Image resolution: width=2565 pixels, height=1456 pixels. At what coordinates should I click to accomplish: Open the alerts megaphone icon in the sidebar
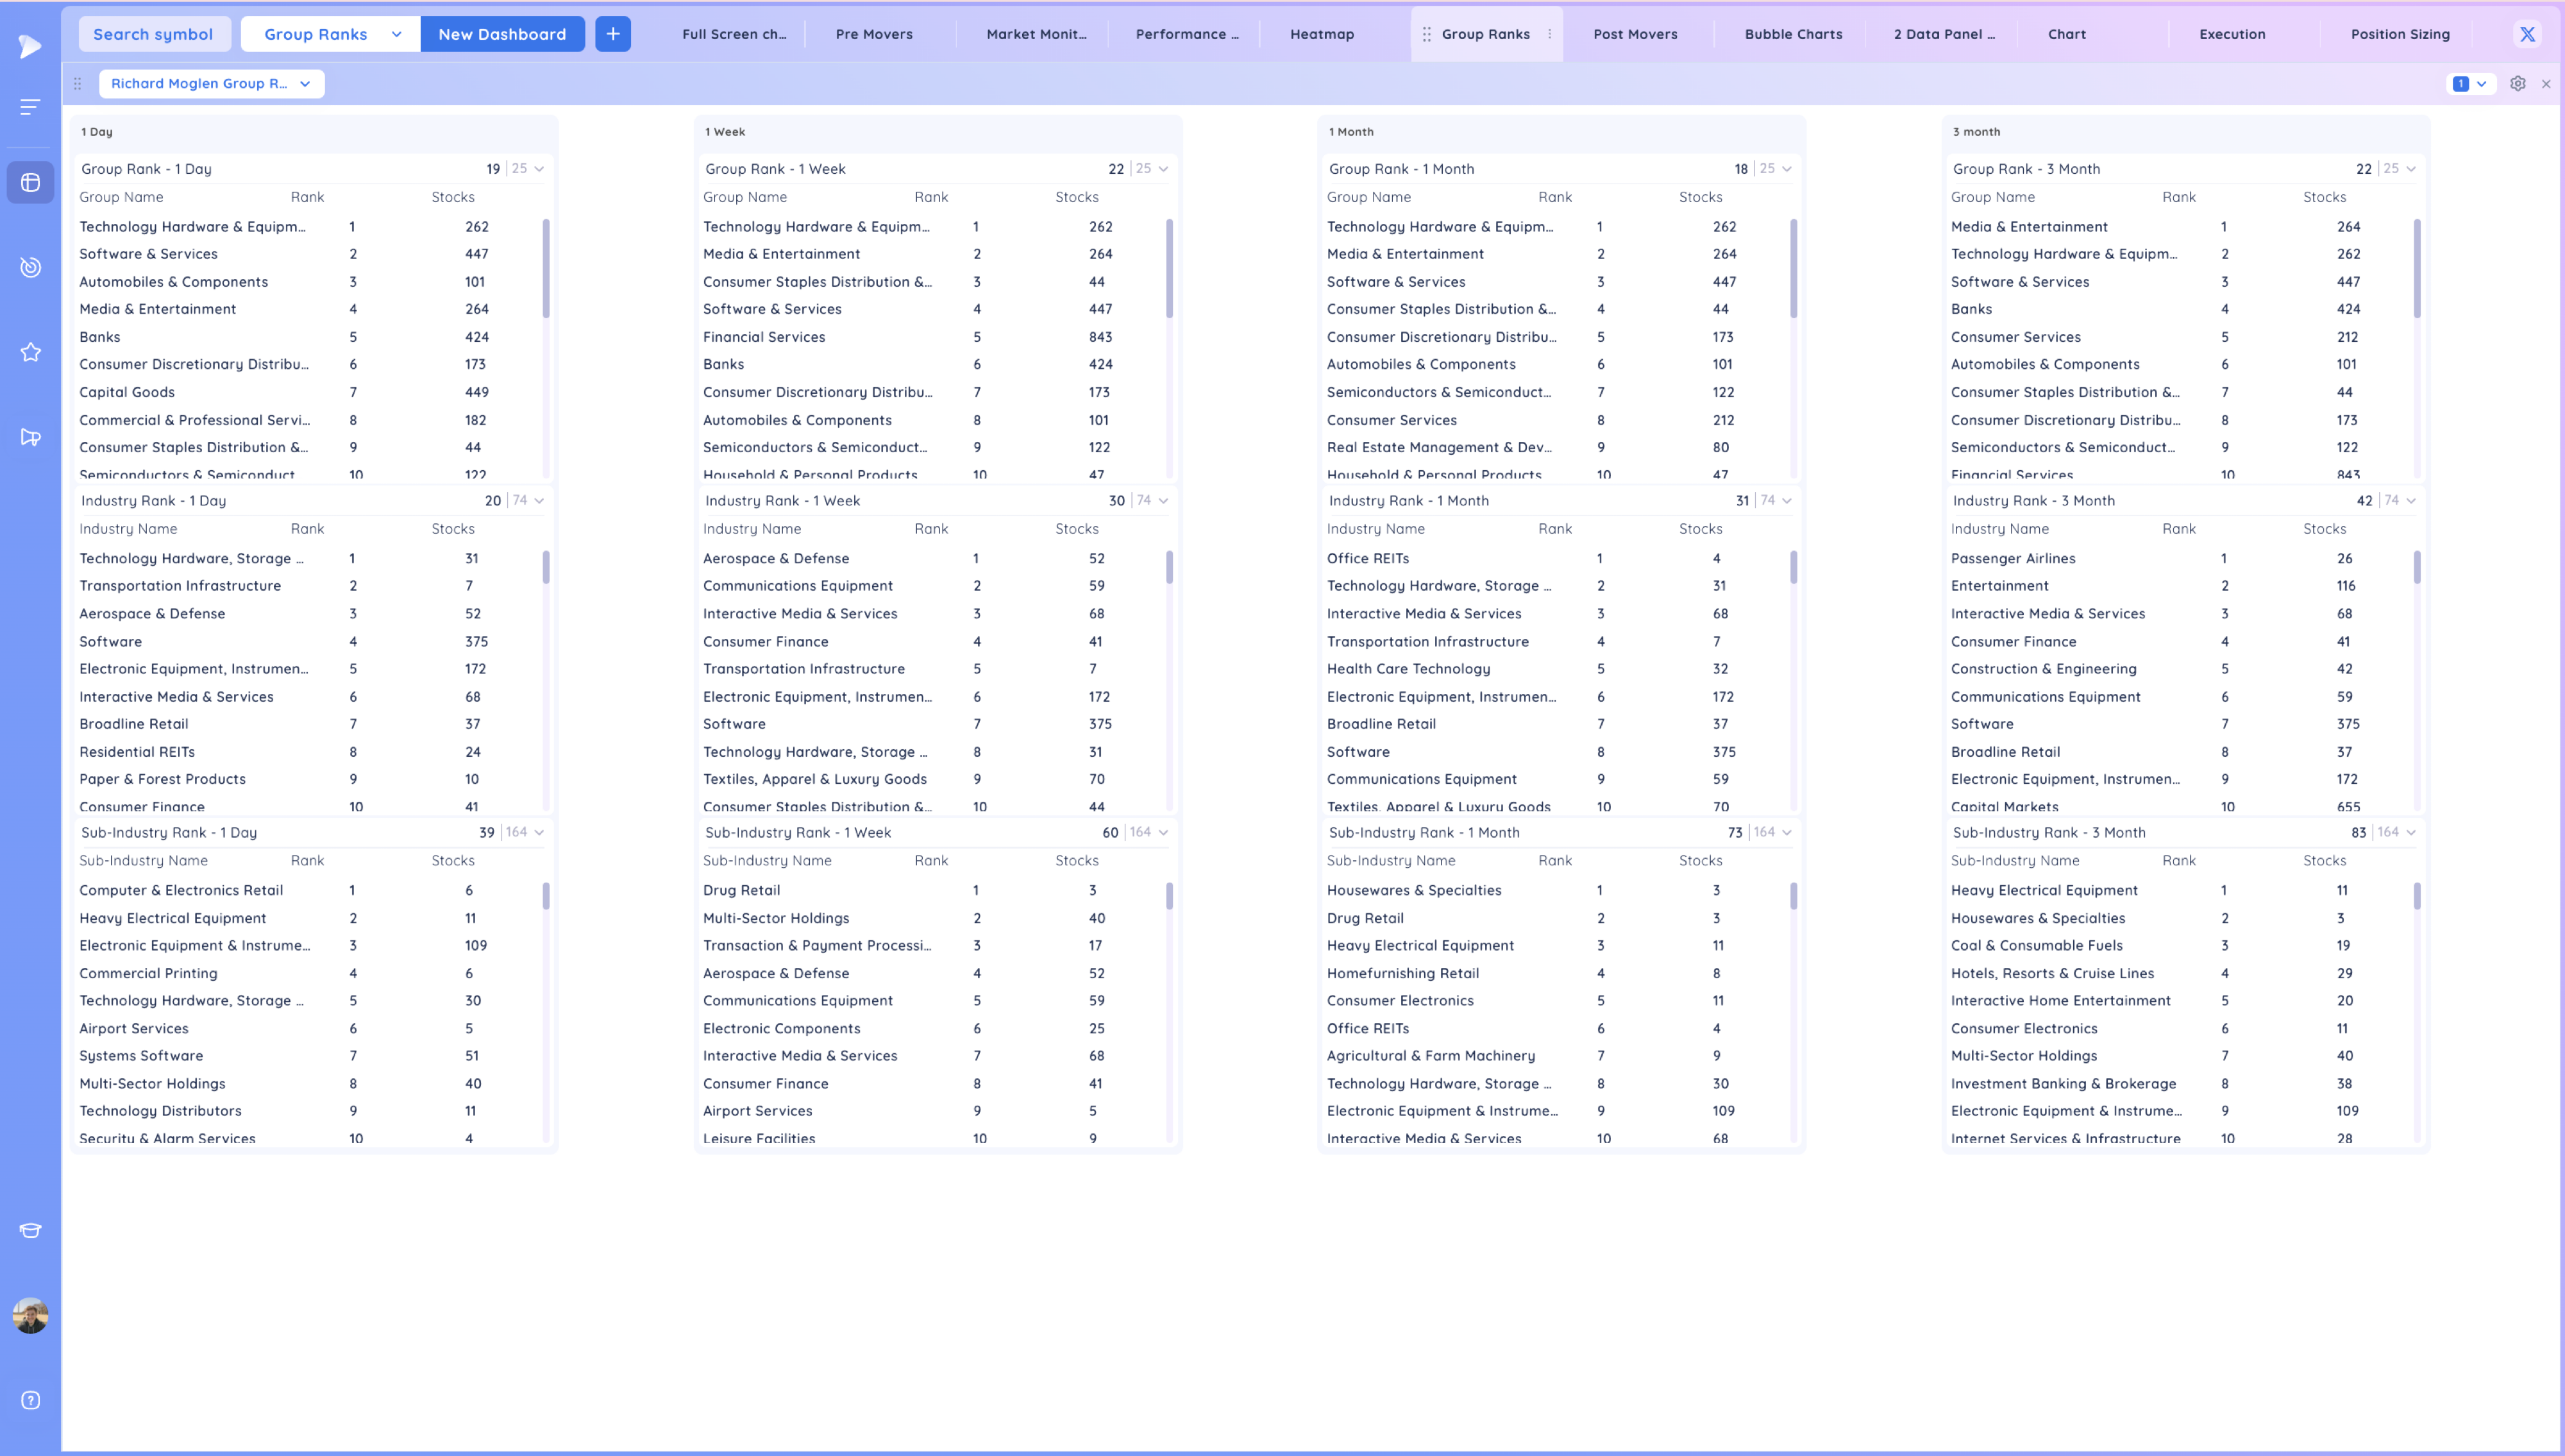(x=31, y=437)
